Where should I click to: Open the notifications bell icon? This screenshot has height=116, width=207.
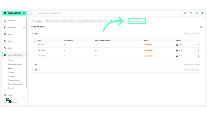[197, 13]
